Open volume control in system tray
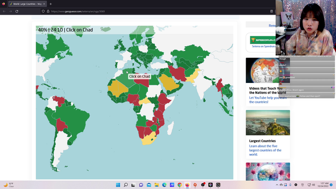The width and height of the screenshot is (336, 189). coord(313,185)
